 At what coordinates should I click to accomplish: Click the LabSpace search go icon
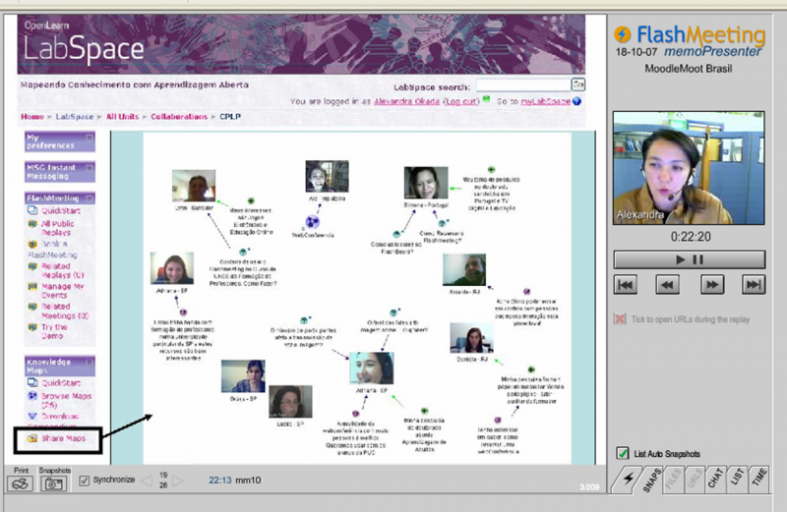click(x=578, y=85)
